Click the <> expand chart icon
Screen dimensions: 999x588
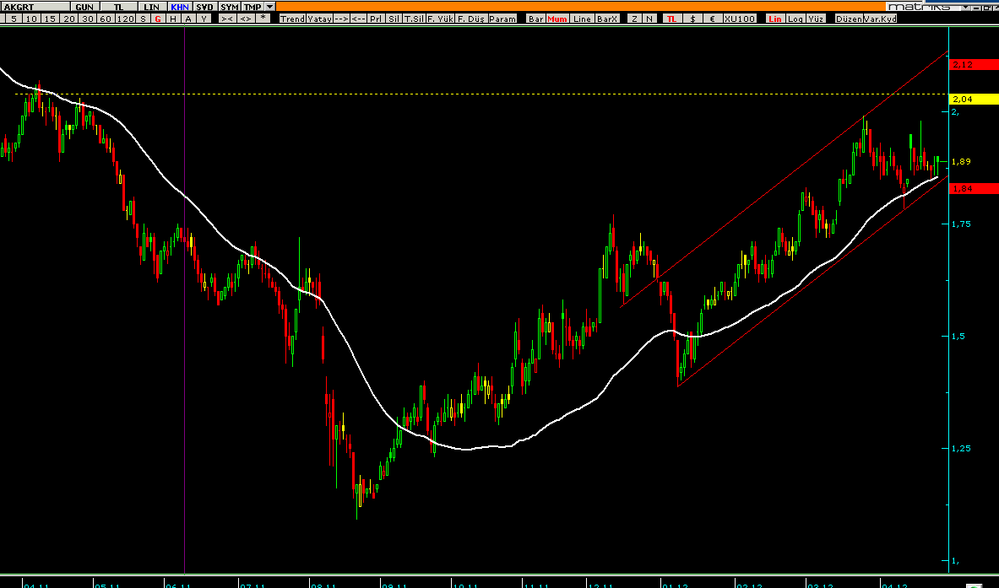tap(245, 19)
